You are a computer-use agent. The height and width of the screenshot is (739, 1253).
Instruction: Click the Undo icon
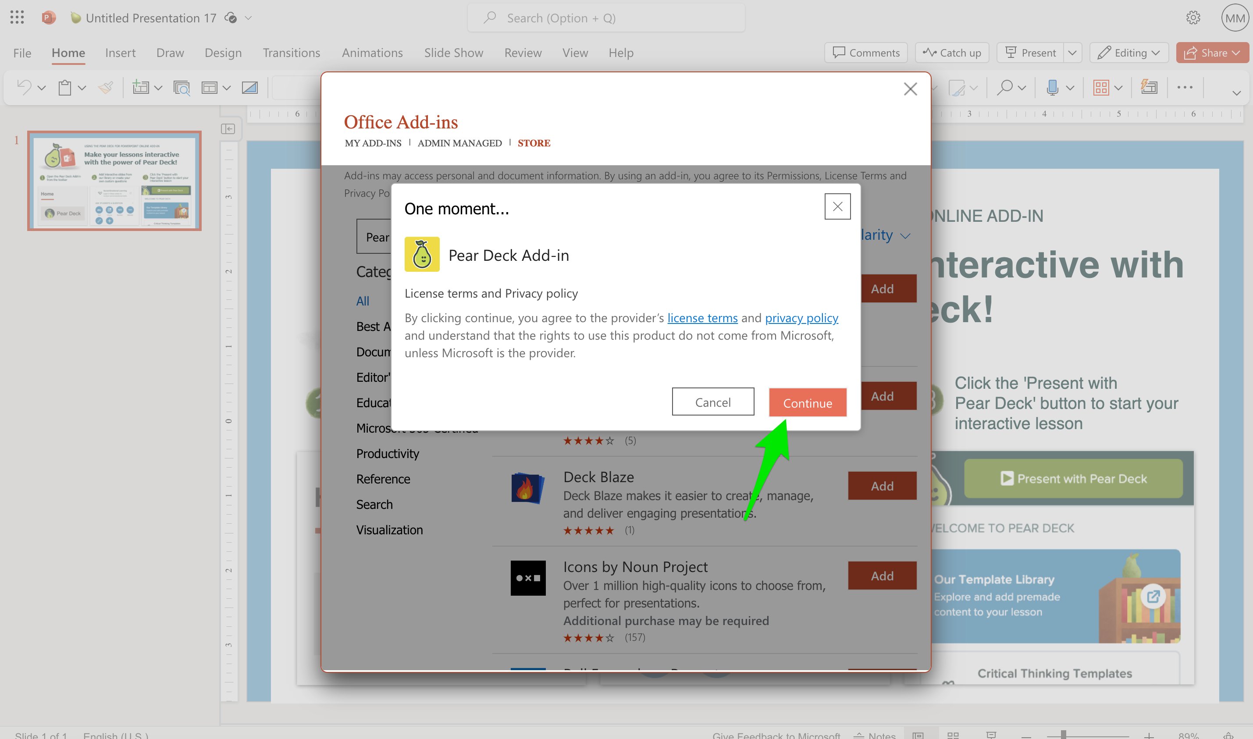coord(23,88)
